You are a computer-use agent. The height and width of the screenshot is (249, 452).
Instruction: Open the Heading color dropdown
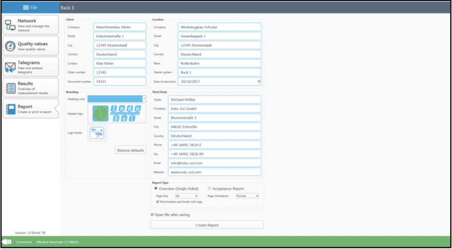[144, 99]
